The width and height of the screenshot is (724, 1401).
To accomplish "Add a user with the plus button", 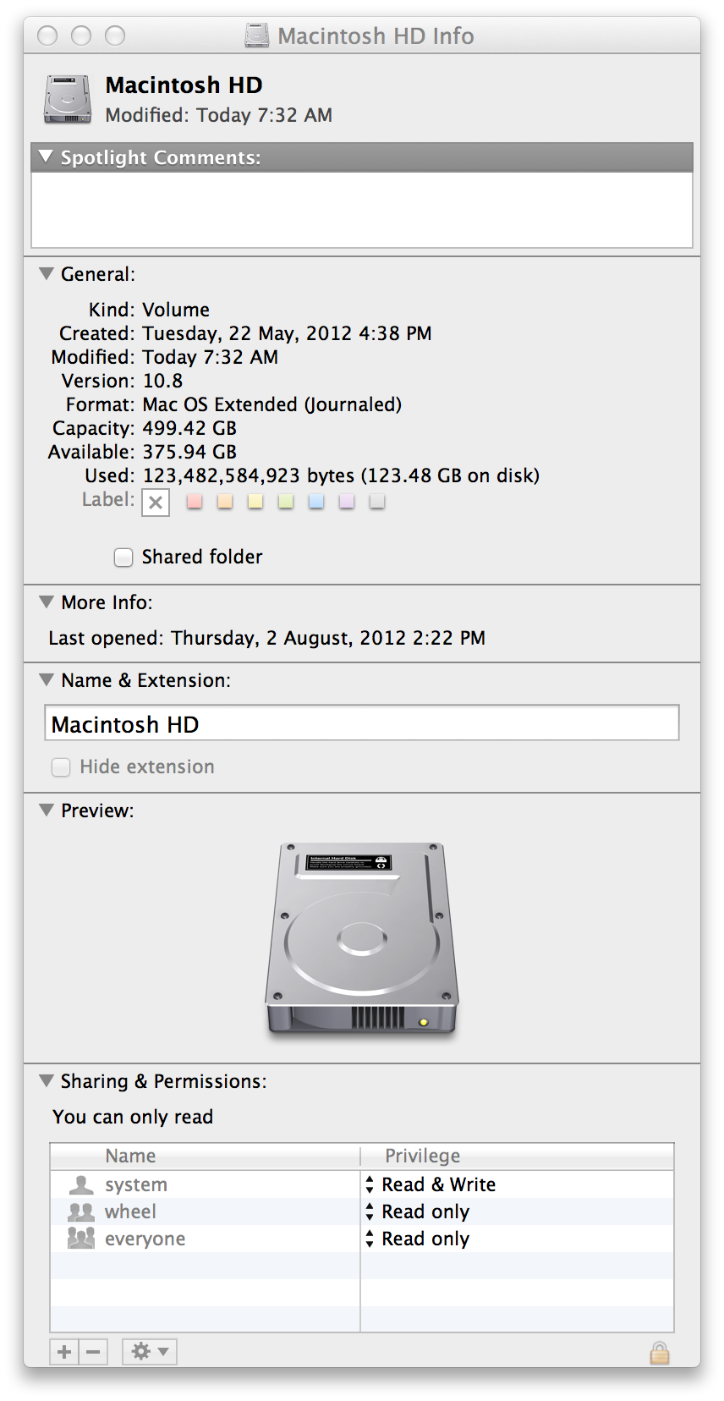I will pyautogui.click(x=64, y=1352).
